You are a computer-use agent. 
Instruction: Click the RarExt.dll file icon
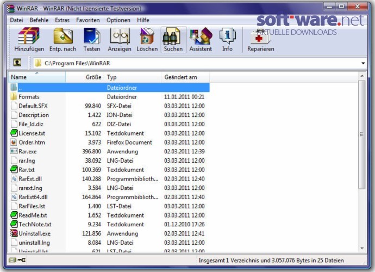pos(14,178)
